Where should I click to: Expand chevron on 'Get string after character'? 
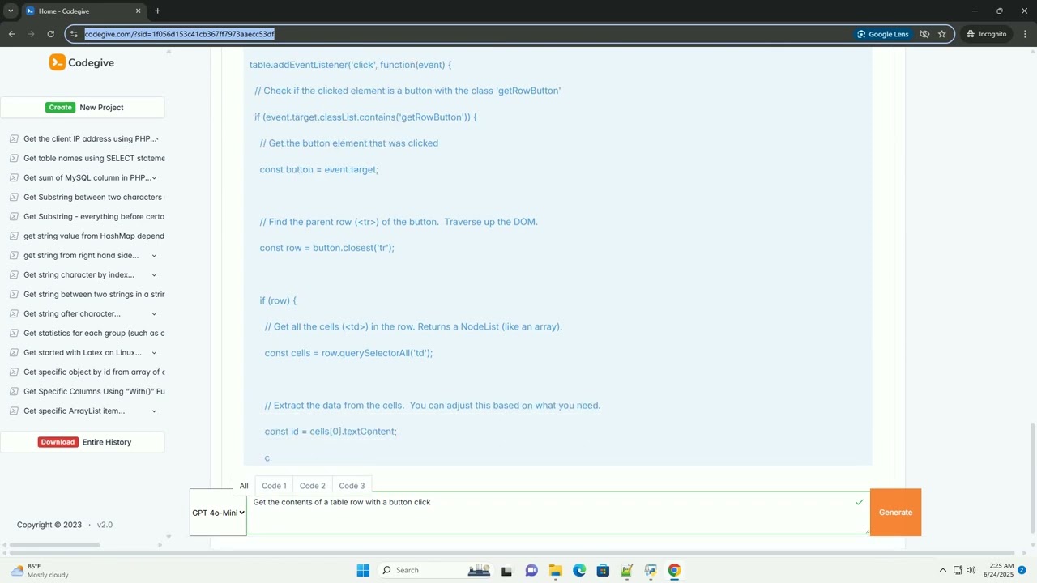pyautogui.click(x=154, y=314)
